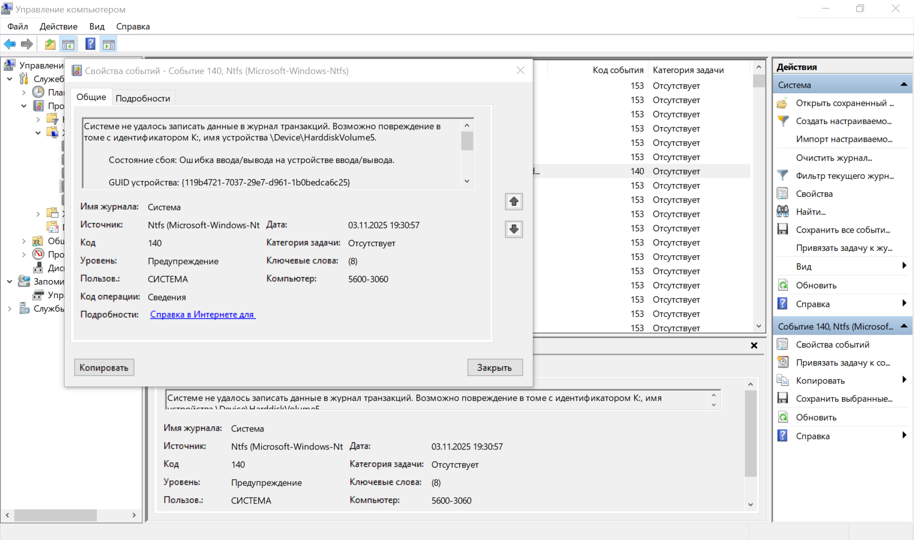Click the dialog description scrollbar thumb

tap(467, 140)
